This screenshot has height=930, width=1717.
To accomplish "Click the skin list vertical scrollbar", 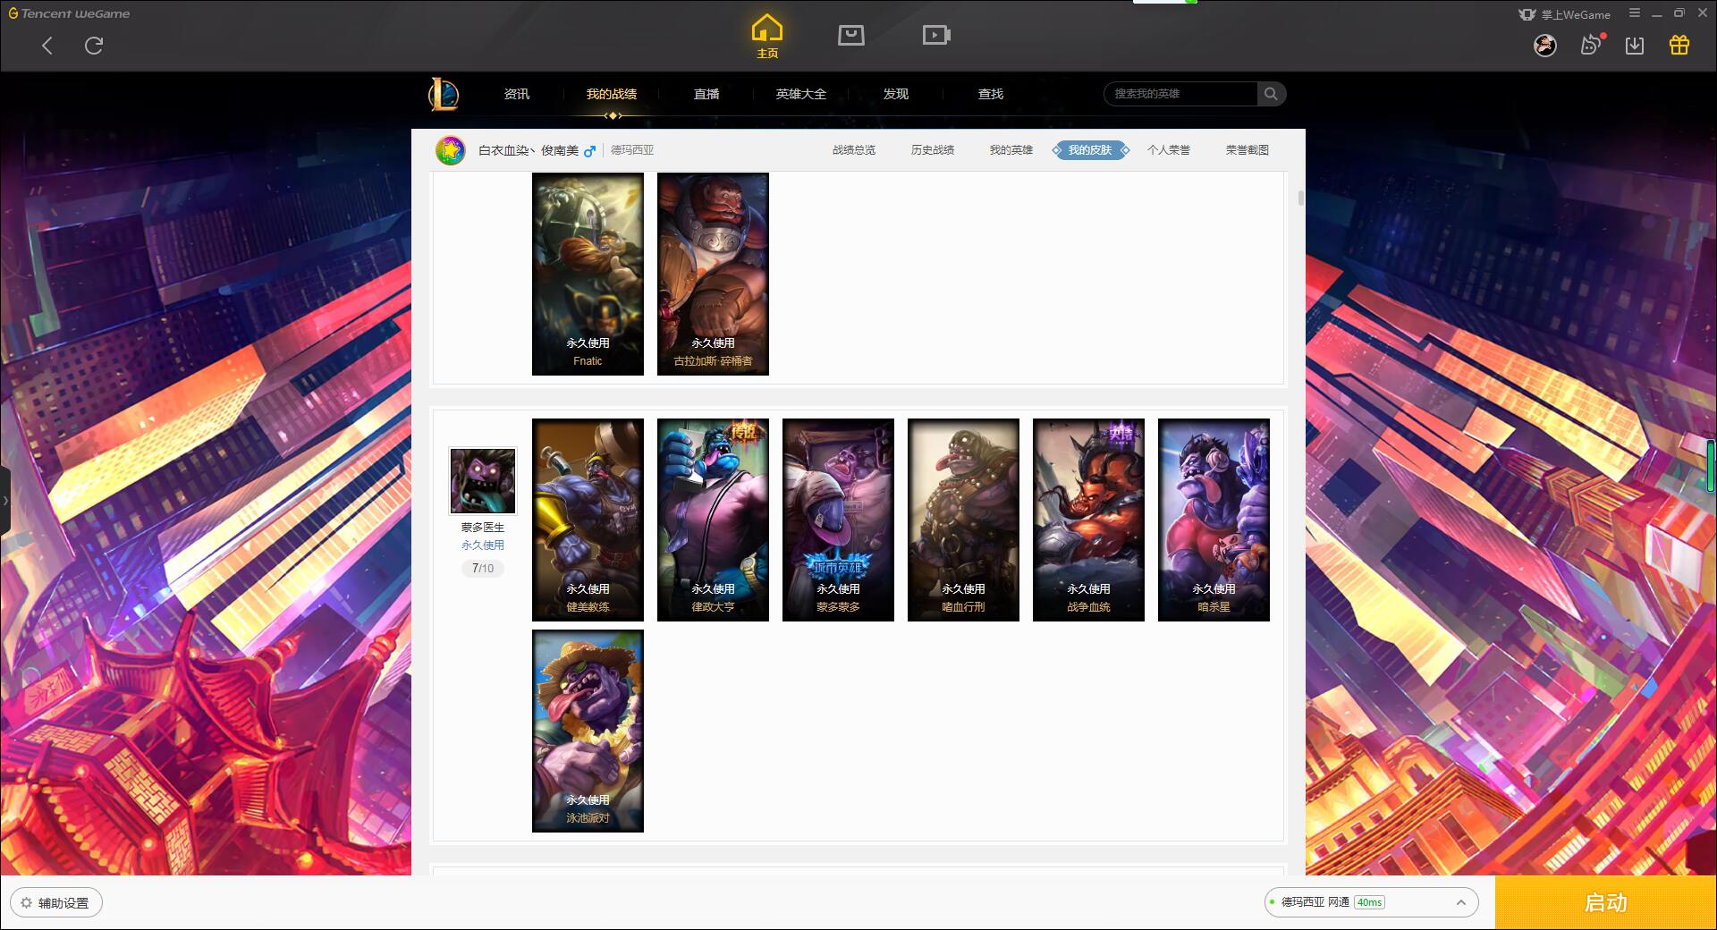I will [x=1300, y=198].
